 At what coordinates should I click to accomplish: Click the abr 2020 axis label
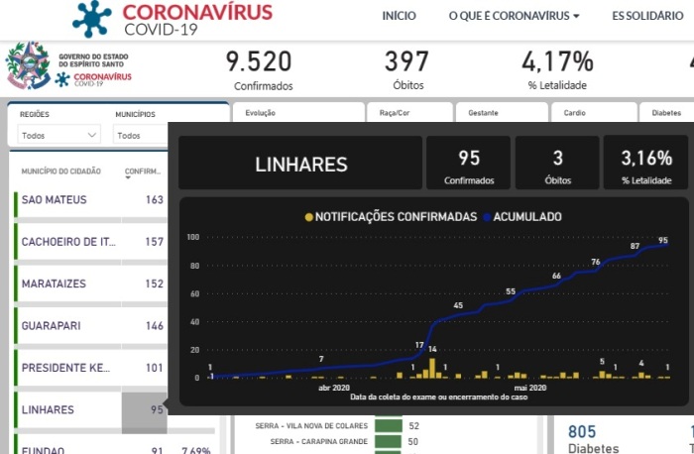[x=334, y=388]
